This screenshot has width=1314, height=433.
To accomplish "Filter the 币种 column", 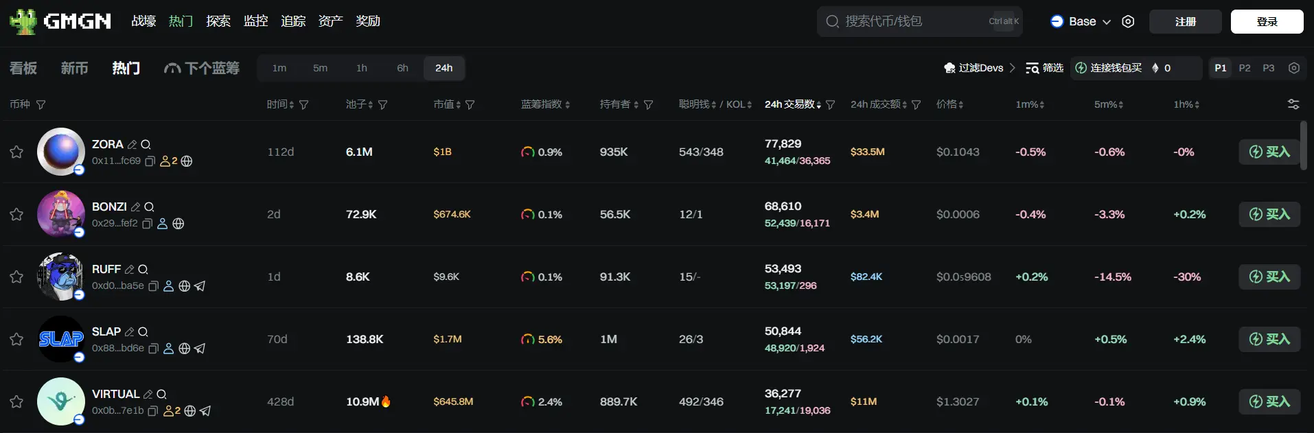I will tap(41, 105).
